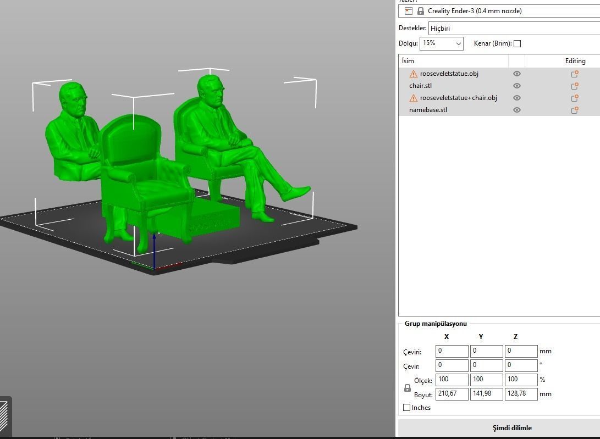Click warning icon beside rooseveletstatue.obj

413,74
